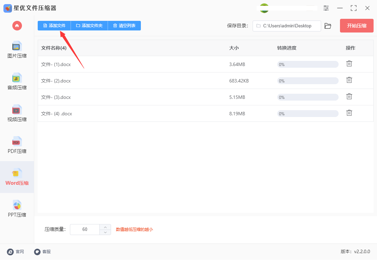Click the 数值越低压缩的越小 hint text
Image resolution: width=377 pixels, height=260 pixels.
134,230
